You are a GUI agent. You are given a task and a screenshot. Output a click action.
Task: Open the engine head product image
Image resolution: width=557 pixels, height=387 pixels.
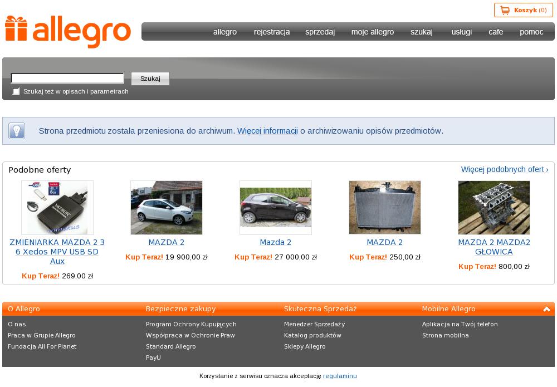click(494, 208)
